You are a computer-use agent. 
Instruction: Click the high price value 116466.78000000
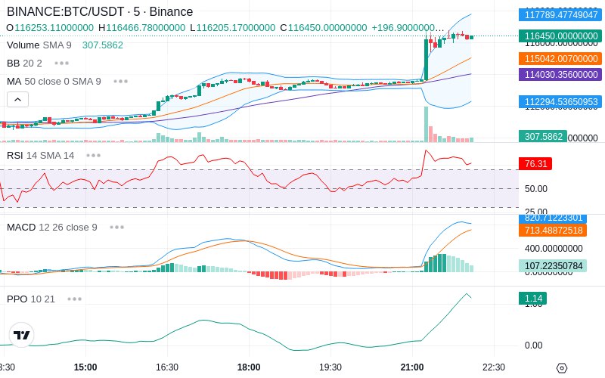(146, 28)
